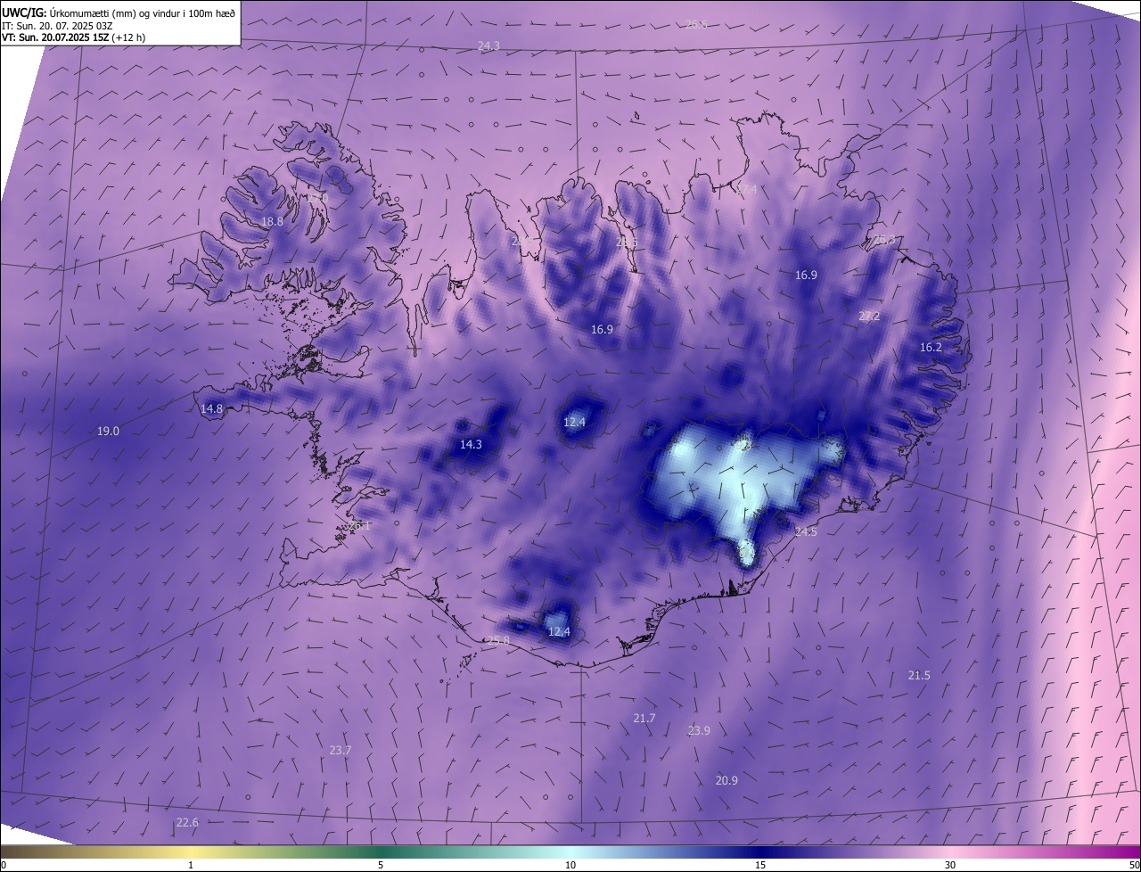Click the 16.2 value label on the map
The image size is (1141, 872).
coord(931,347)
